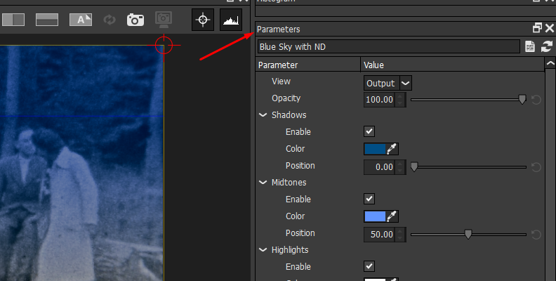556x281 pixels.
Task: Toggle the histogram display icon
Action: coord(230,20)
